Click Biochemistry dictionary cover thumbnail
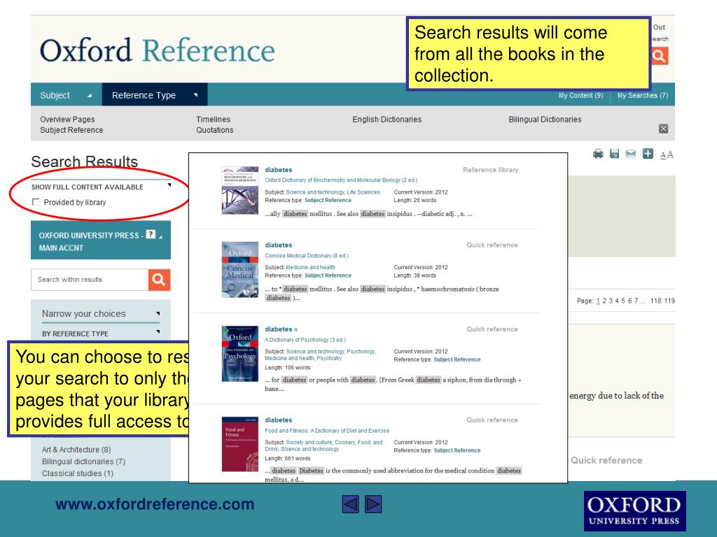This screenshot has height=537, width=717. point(240,190)
